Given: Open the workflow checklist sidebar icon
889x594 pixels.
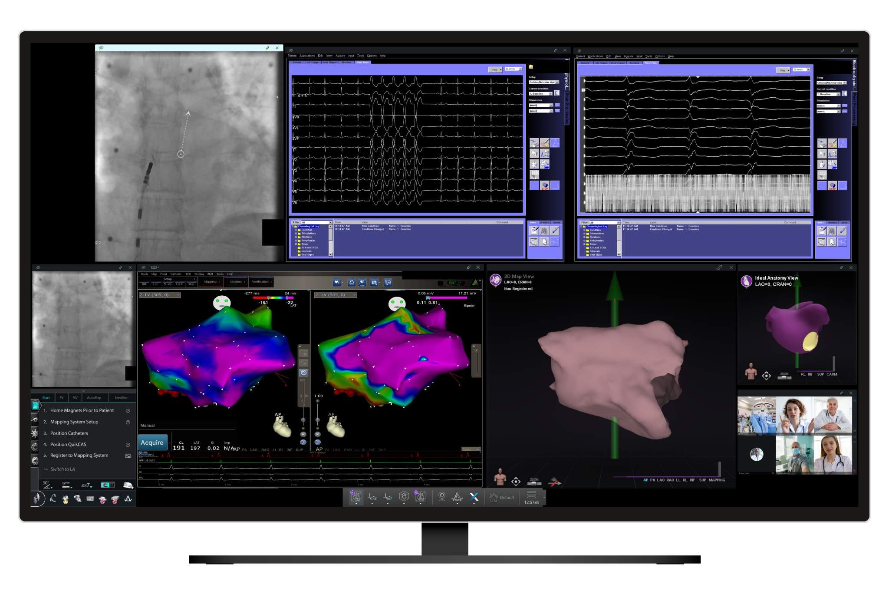Looking at the screenshot, I should [x=35, y=406].
